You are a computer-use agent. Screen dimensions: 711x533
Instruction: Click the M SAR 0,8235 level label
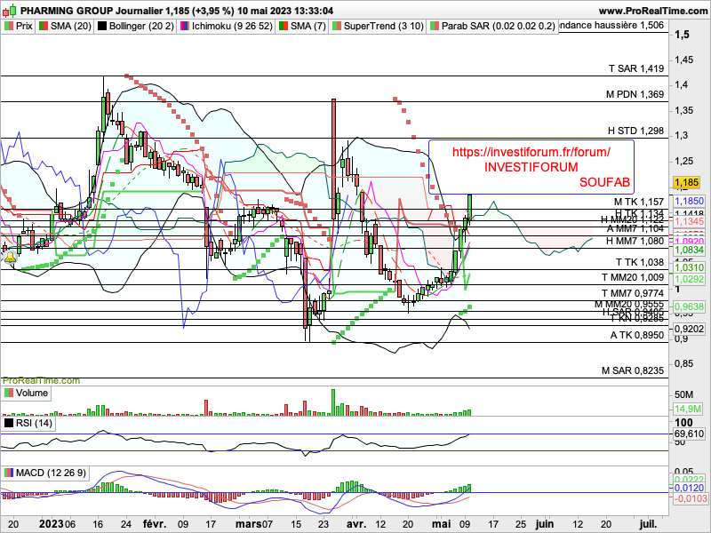[633, 370]
